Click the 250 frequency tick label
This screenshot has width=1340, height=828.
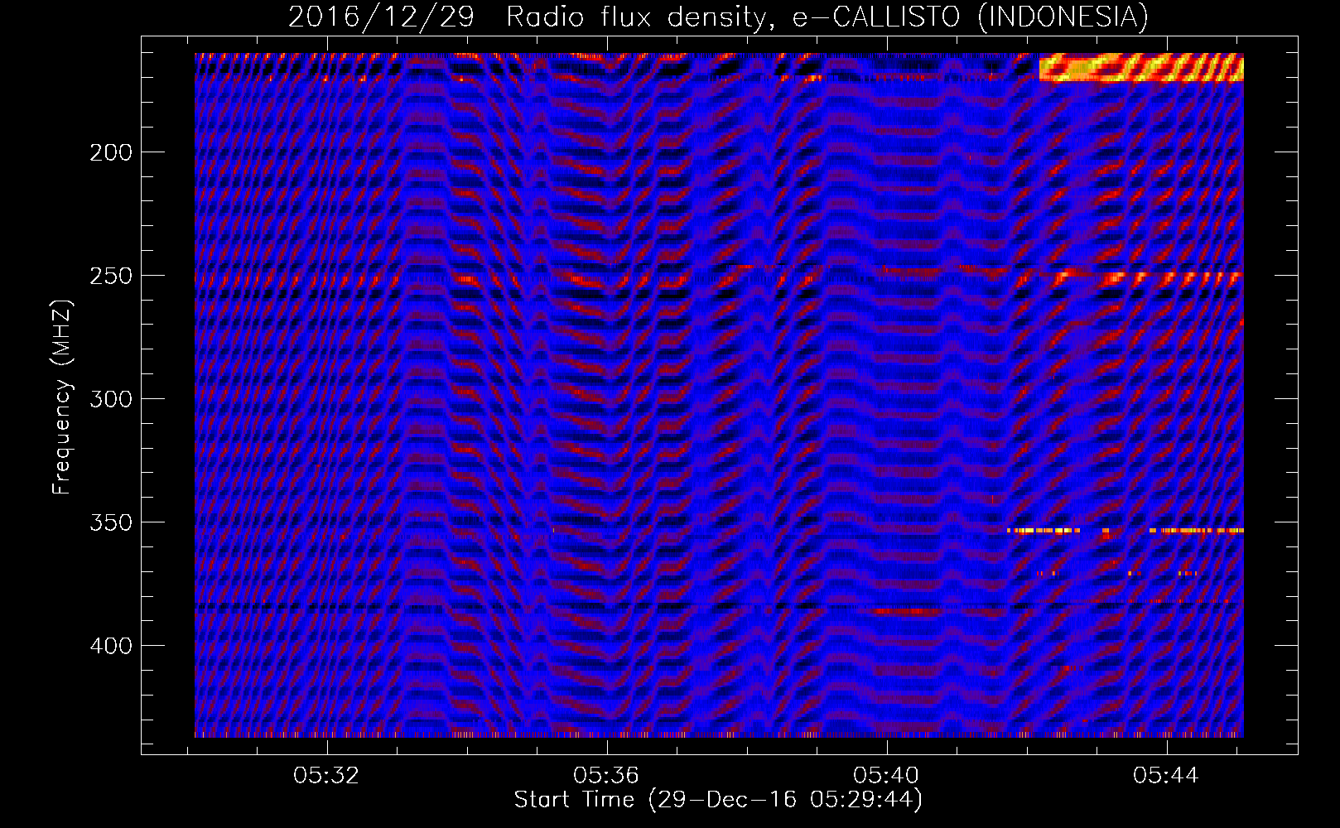tap(111, 276)
